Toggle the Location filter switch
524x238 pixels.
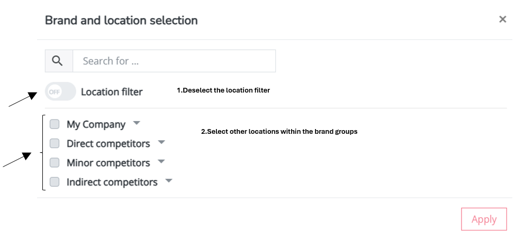[x=60, y=91]
